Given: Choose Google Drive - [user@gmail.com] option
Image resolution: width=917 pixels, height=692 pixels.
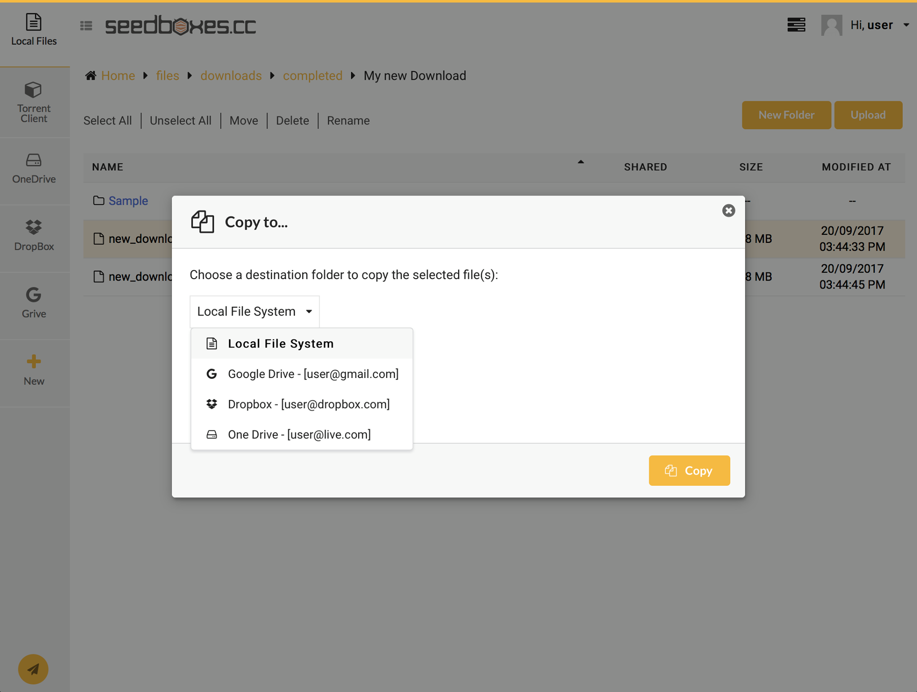Looking at the screenshot, I should coord(302,374).
